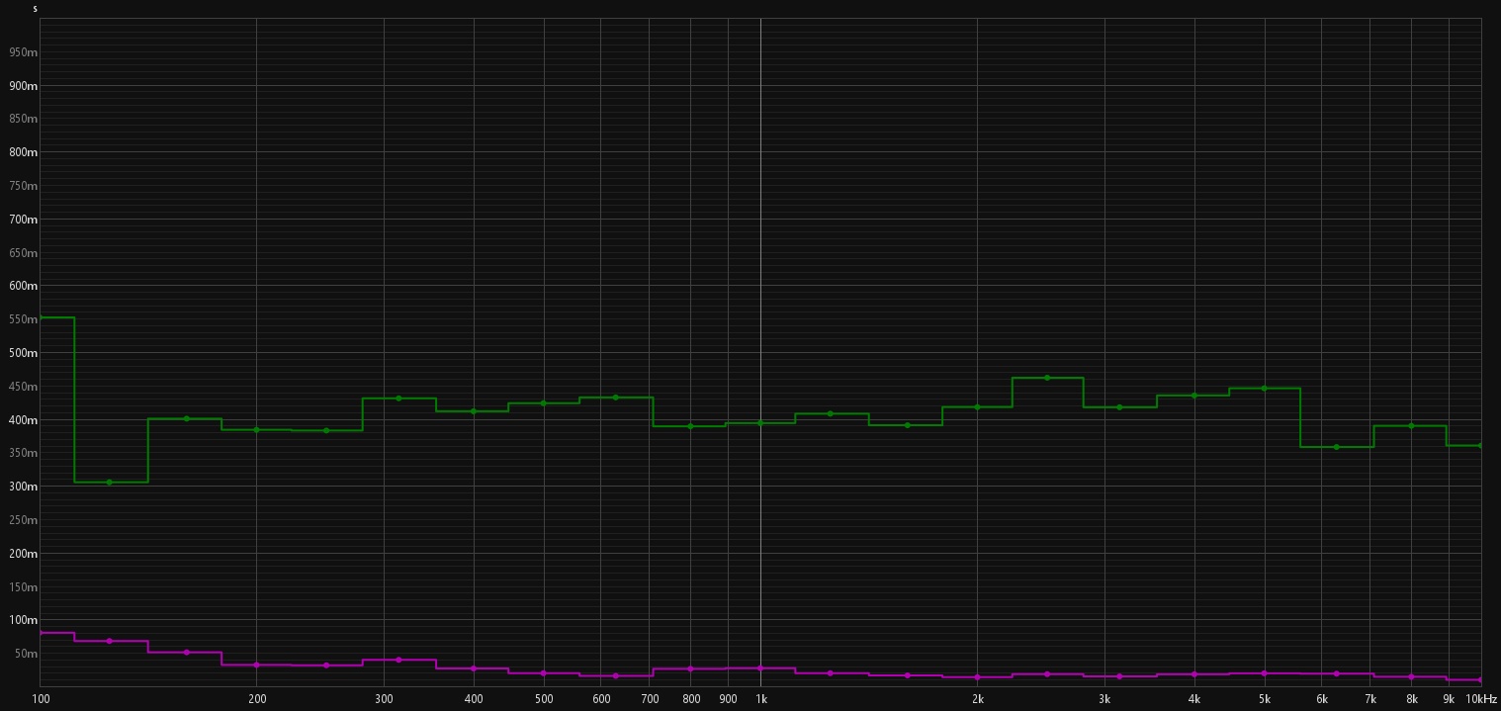Click the magenta curve point on the 1k line
The image size is (1501, 711).
(x=760, y=668)
